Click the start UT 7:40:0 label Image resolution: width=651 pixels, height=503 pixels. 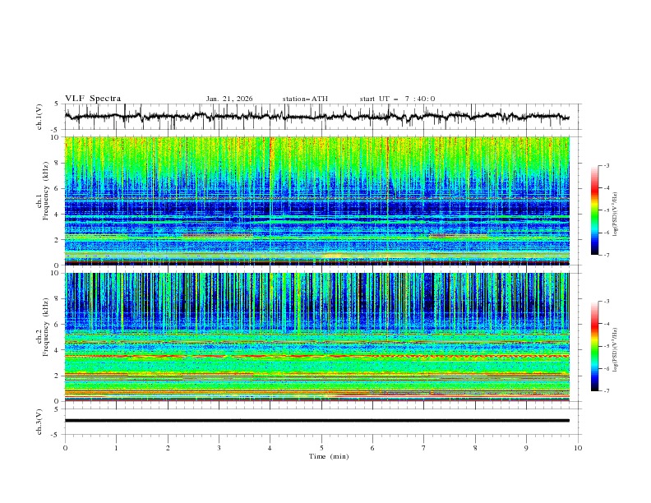click(397, 99)
